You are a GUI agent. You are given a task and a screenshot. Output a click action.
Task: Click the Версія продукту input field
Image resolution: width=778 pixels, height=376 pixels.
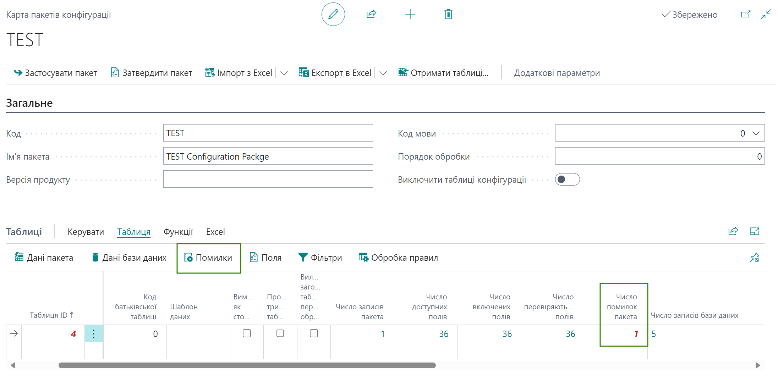tap(268, 179)
